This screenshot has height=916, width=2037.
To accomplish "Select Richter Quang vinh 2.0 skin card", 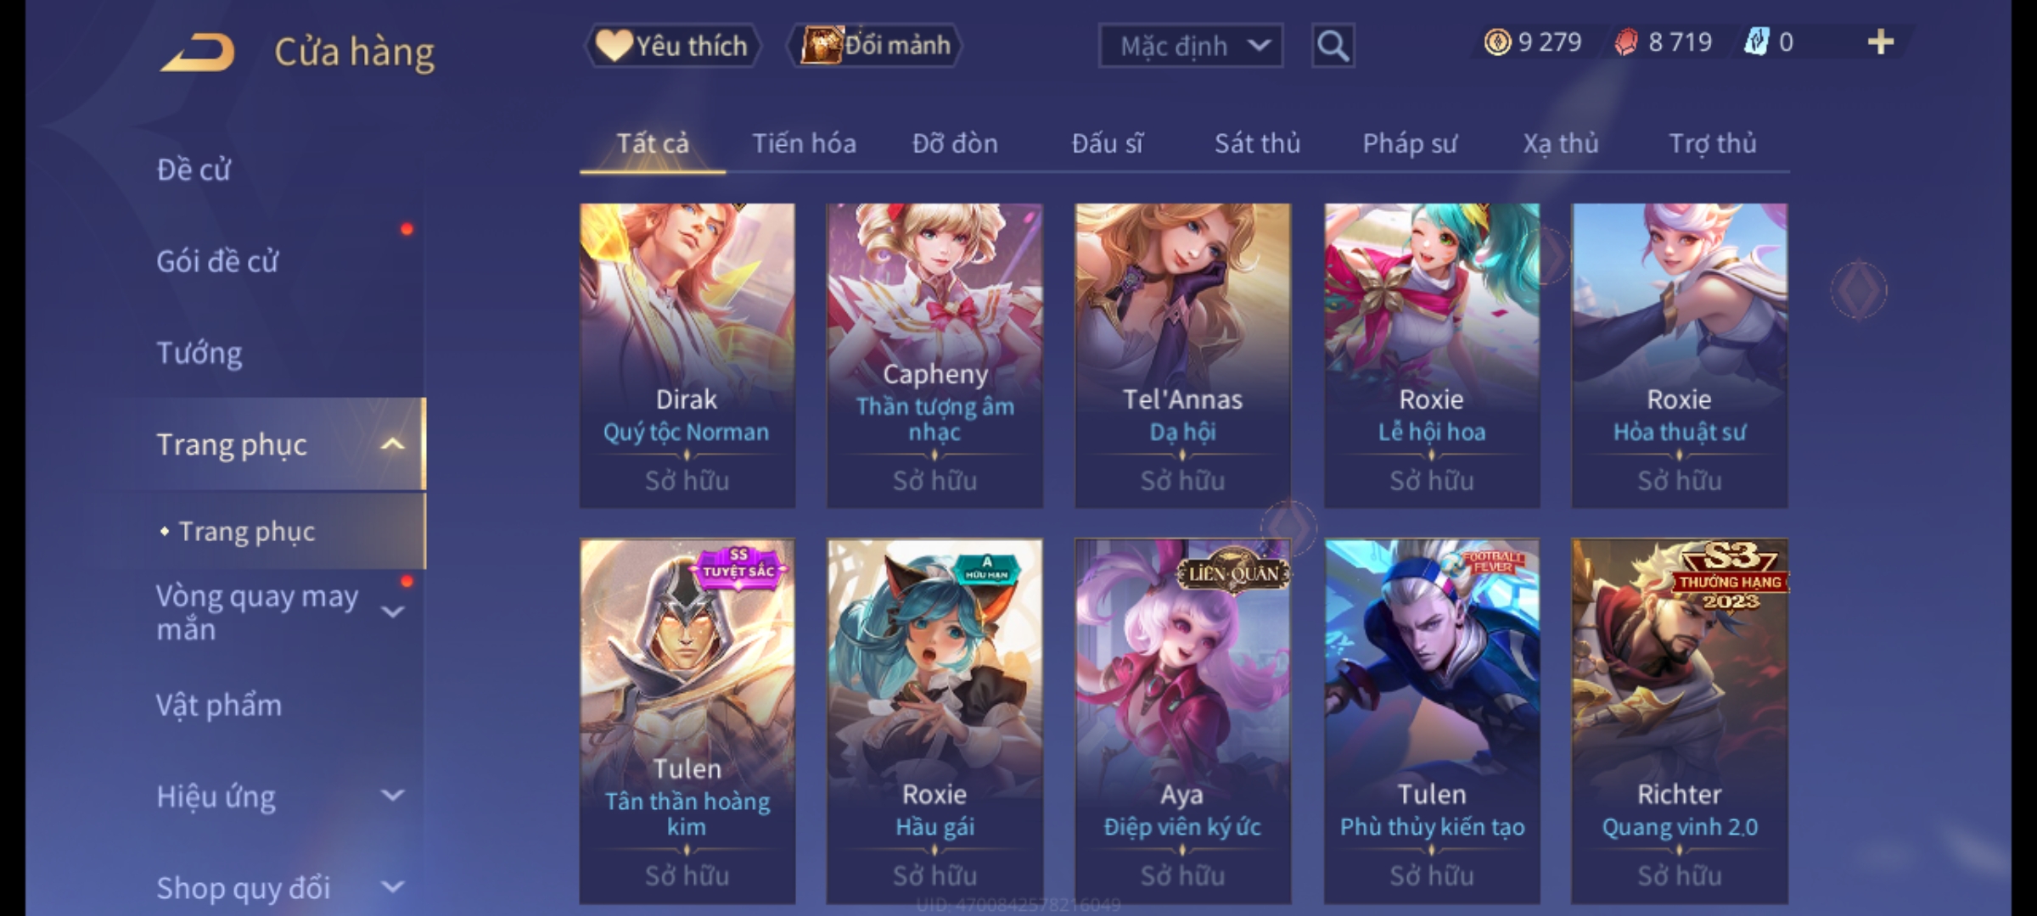I will (1680, 721).
